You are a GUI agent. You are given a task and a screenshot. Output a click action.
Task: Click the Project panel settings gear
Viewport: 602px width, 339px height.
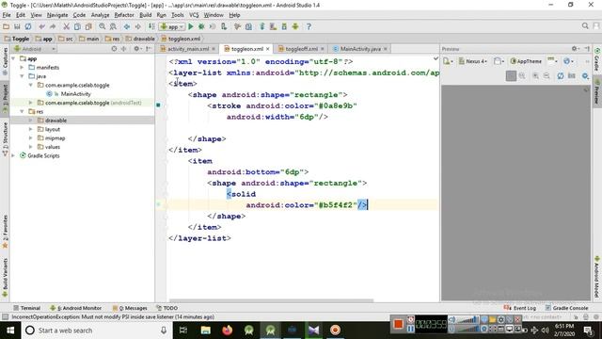click(x=136, y=49)
